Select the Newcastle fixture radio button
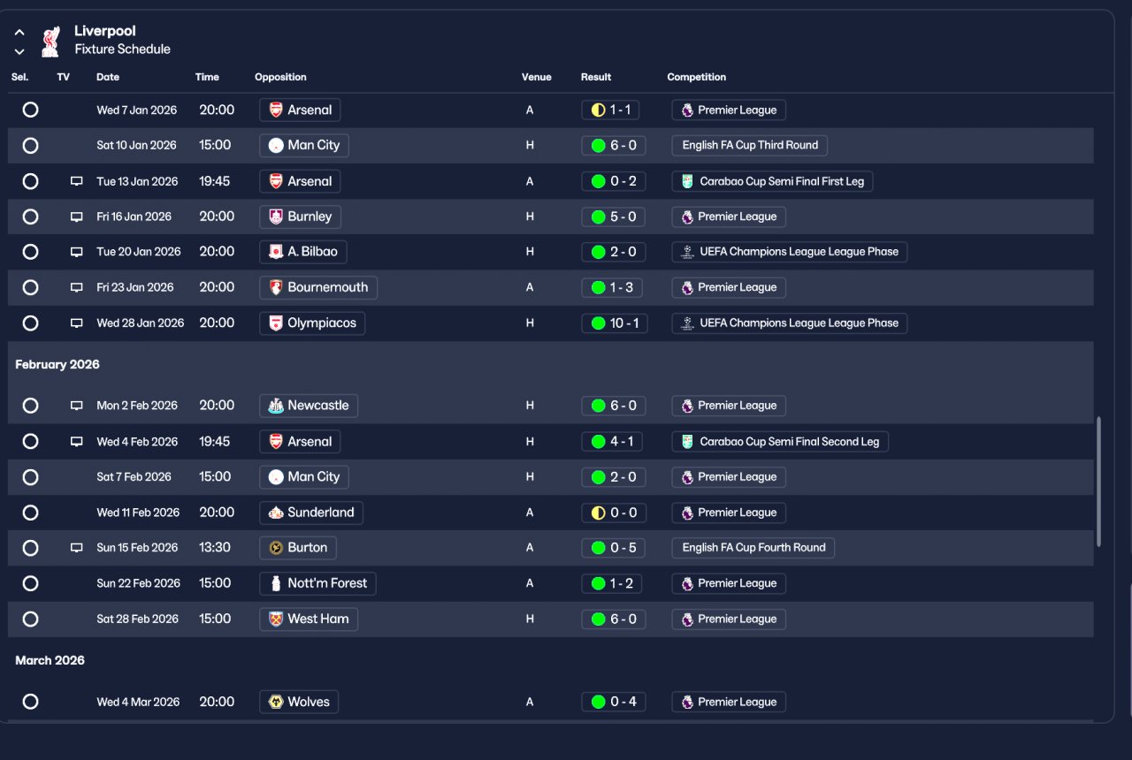Viewport: 1132px width, 760px height. [x=30, y=406]
